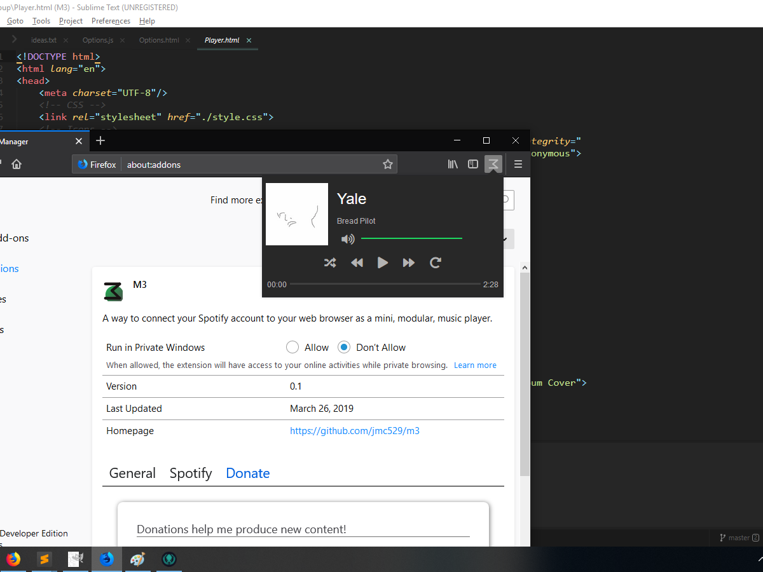
Task: Click the master git branch status
Action: 739,538
